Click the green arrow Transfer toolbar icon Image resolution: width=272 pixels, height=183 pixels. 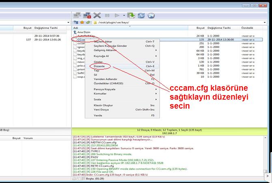pyautogui.click(x=131, y=15)
